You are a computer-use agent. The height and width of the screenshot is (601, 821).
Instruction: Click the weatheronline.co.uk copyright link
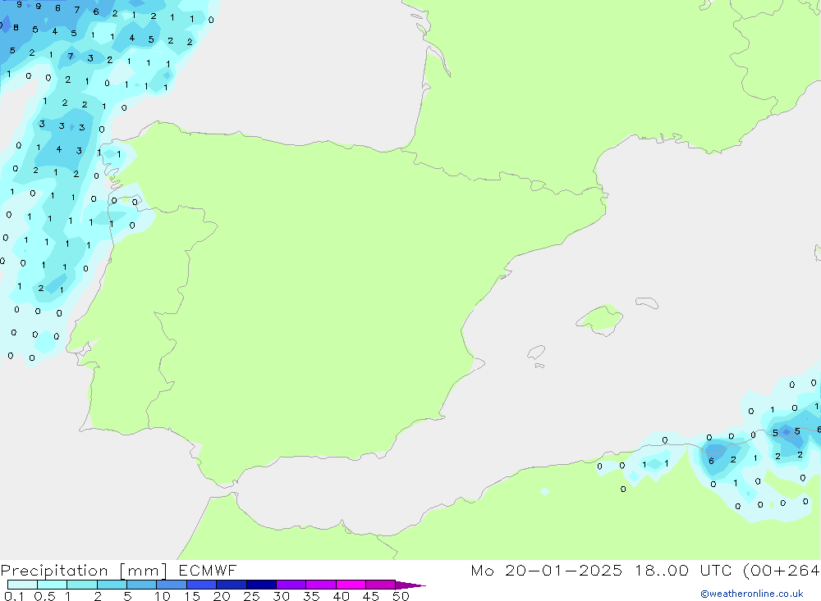click(x=751, y=594)
